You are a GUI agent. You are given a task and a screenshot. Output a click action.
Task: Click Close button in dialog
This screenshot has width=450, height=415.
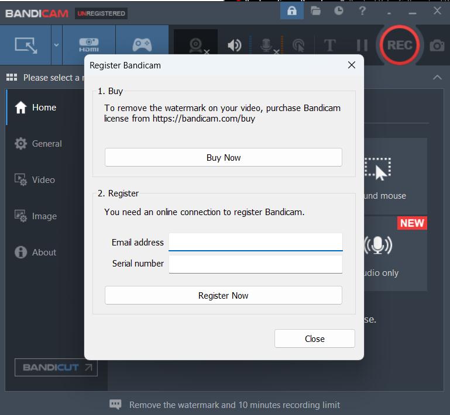[x=315, y=338]
